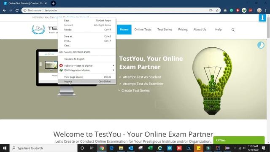Open the Chrome three-dot menu
The image size is (270, 152).
(266, 10)
